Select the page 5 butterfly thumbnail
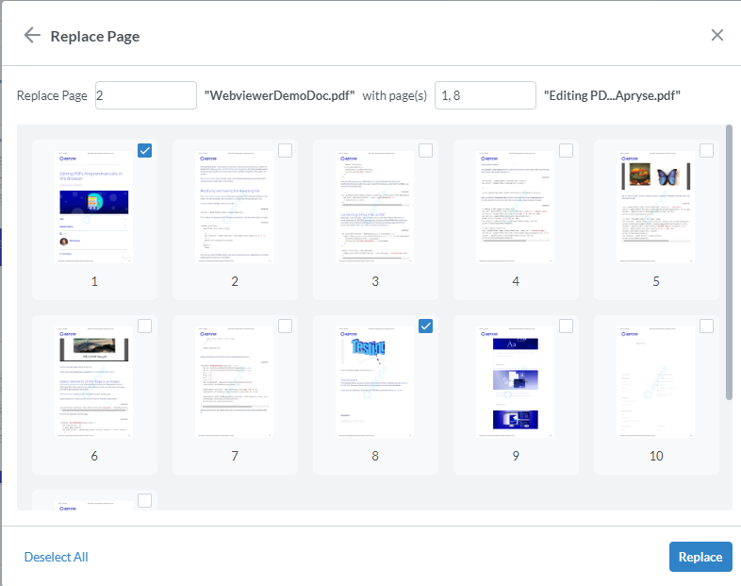 tap(655, 207)
